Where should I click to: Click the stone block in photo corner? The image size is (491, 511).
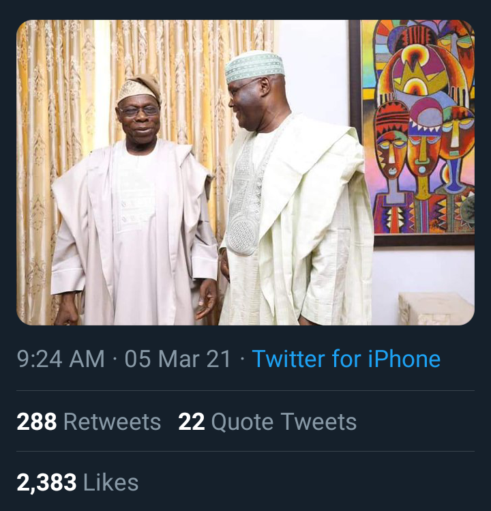click(436, 308)
